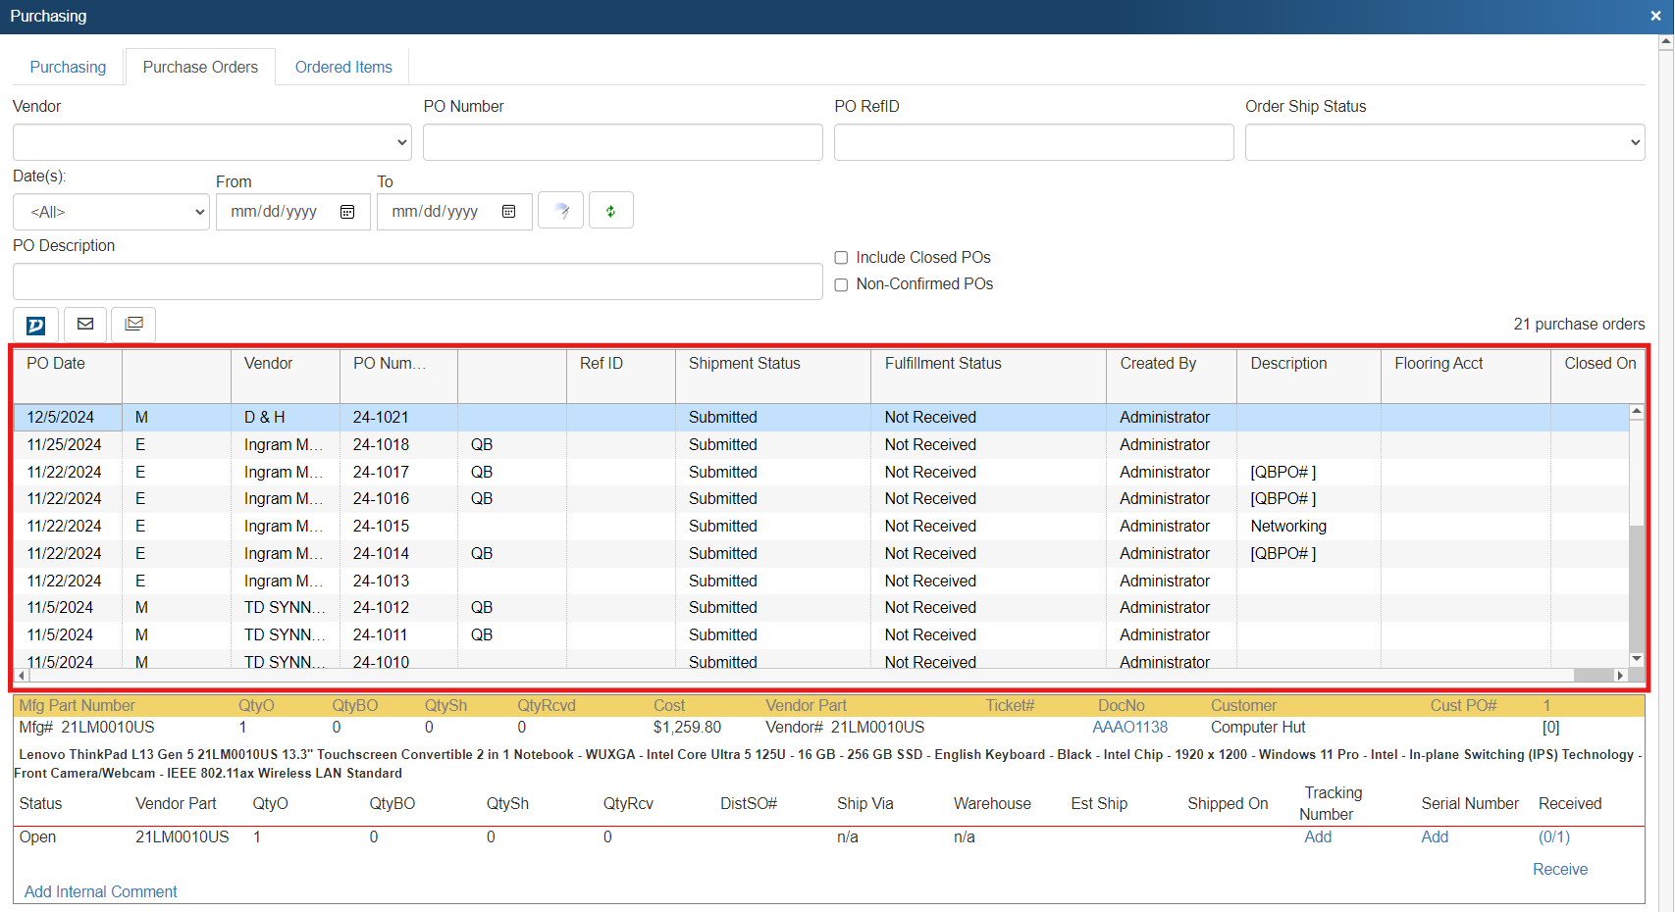The width and height of the screenshot is (1675, 912).
Task: Click the grid's horizontal scrollbar thumb
Action: (x=1593, y=676)
